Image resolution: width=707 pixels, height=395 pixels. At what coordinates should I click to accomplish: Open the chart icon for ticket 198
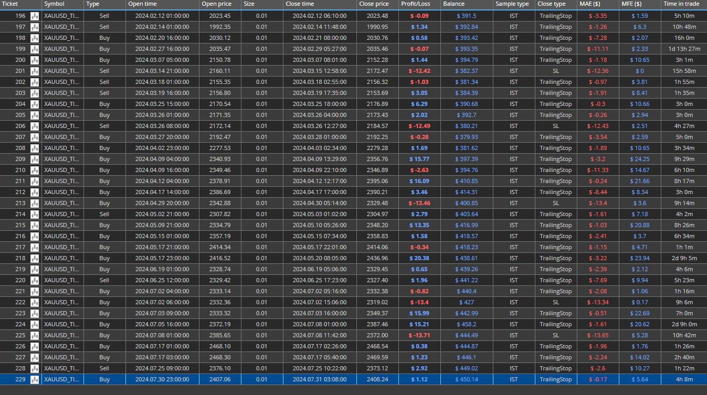point(35,38)
